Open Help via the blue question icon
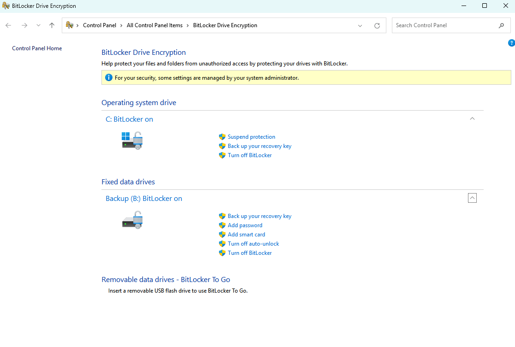Image resolution: width=515 pixels, height=347 pixels. point(511,43)
